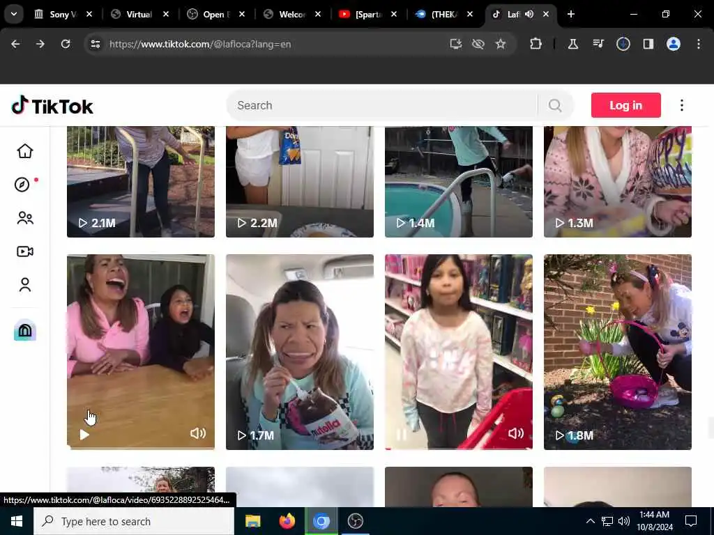Click the teal arch app icon in sidebar
Viewport: 714px width, 535px height.
pyautogui.click(x=25, y=329)
